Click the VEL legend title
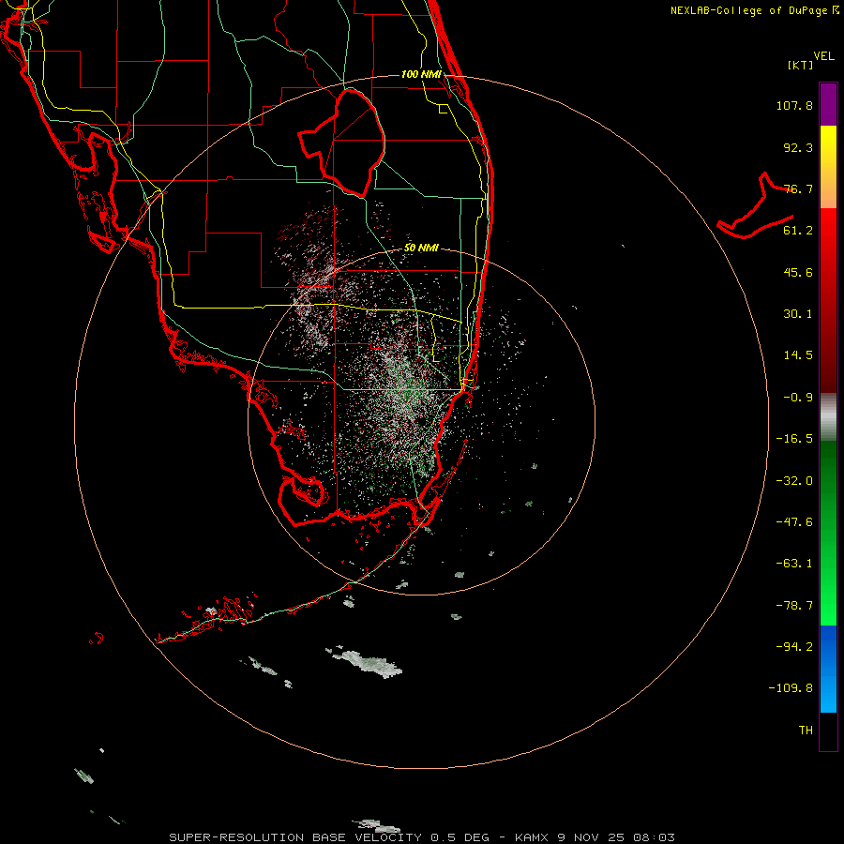844x844 pixels. click(823, 55)
